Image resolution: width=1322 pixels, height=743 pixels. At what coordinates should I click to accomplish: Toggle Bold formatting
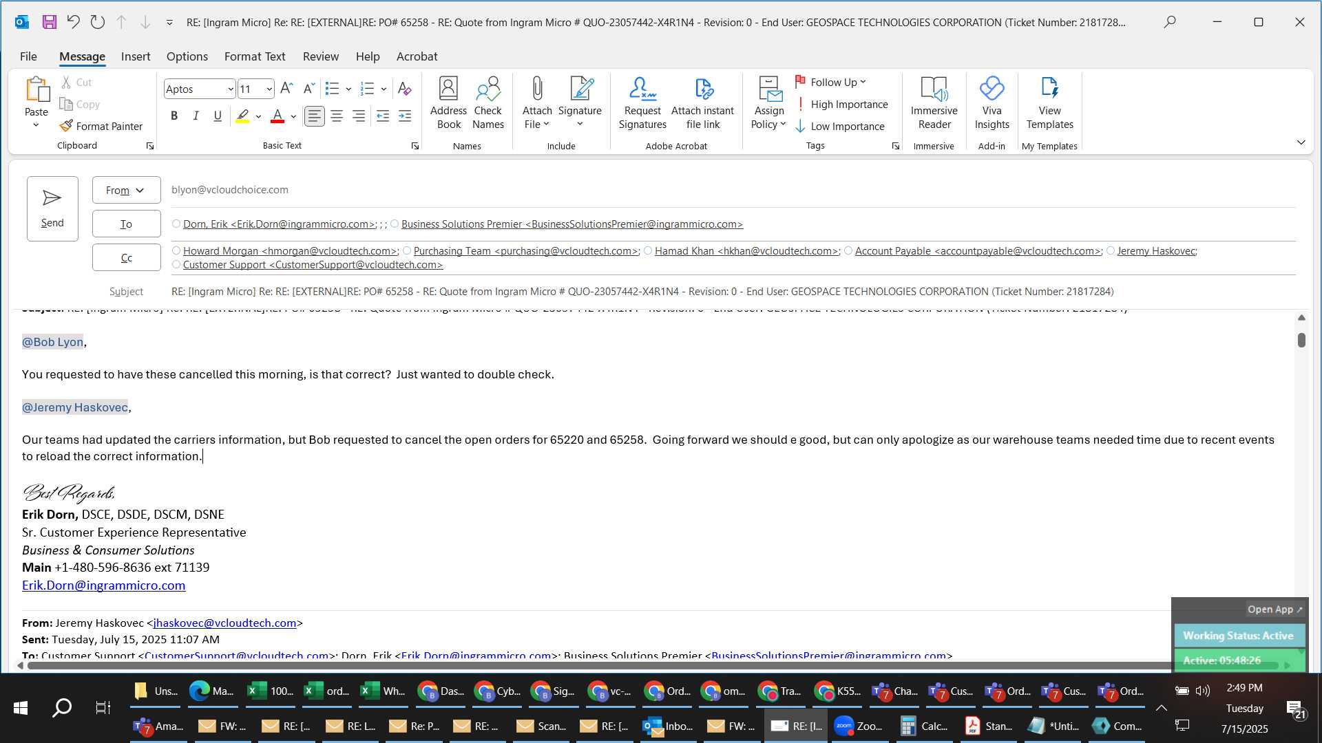174,116
